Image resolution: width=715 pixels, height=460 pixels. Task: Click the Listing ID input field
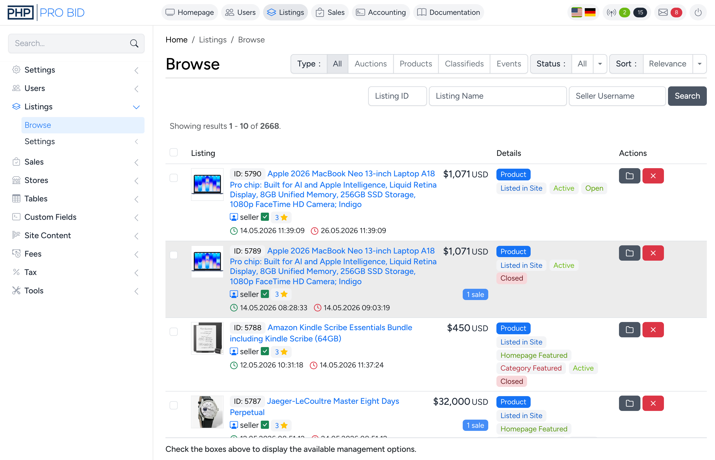[397, 96]
